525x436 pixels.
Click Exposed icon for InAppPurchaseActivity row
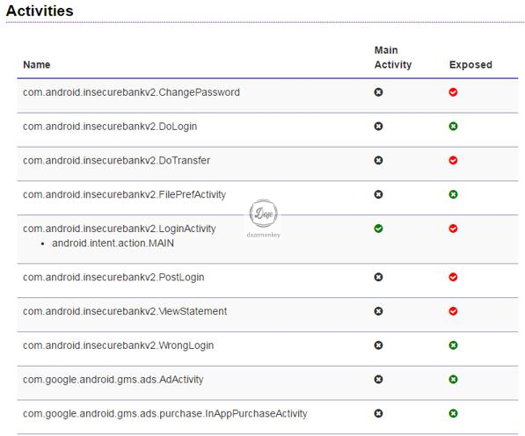coord(453,413)
